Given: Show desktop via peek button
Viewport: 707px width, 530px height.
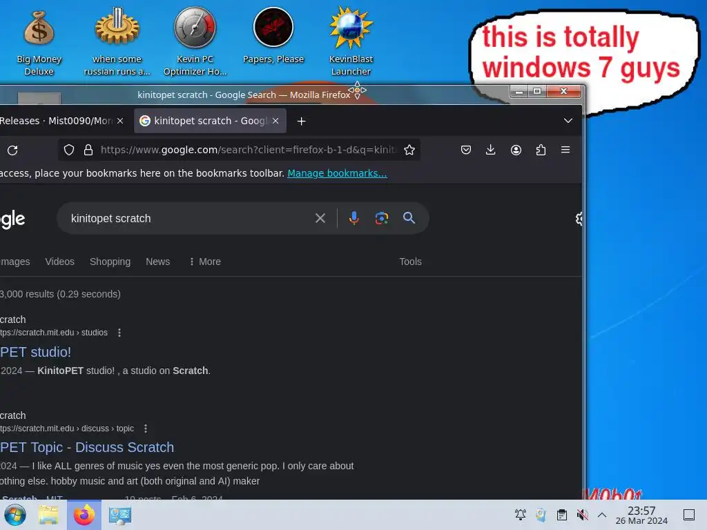Looking at the screenshot, I should pyautogui.click(x=689, y=515).
